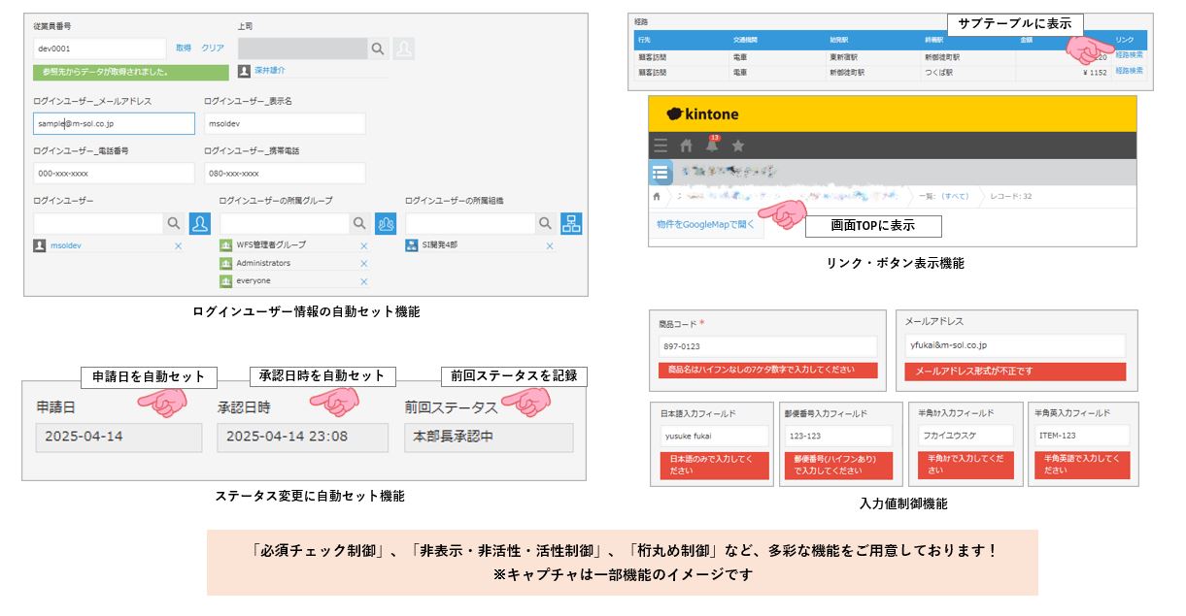Click the 東新宿駅 table cell
This screenshot has height=616, width=1186.
[x=872, y=56]
